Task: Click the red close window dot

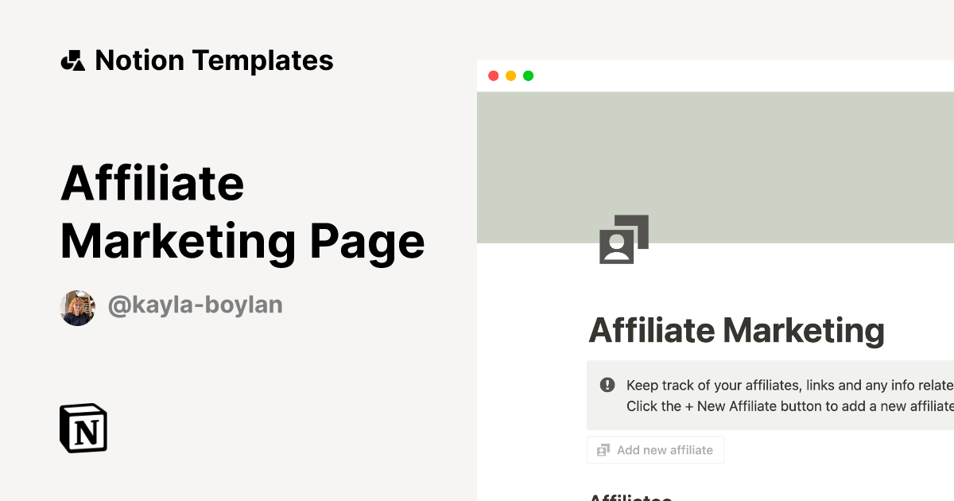Action: point(493,76)
